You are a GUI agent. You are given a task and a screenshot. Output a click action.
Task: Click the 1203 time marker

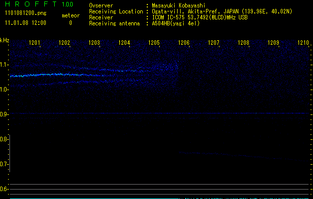coord(94,43)
